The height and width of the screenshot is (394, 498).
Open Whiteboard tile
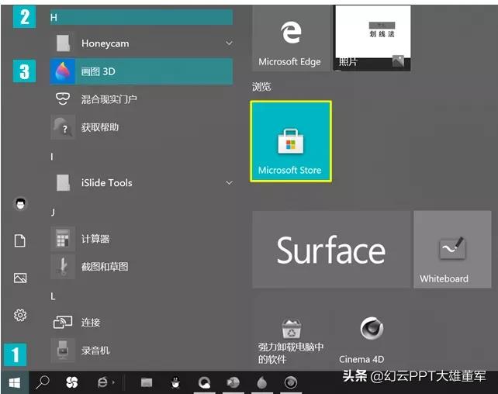[452, 250]
